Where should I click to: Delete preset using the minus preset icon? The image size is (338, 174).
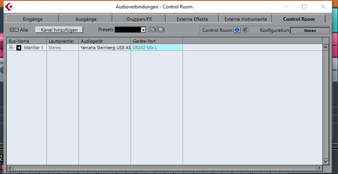tap(161, 29)
